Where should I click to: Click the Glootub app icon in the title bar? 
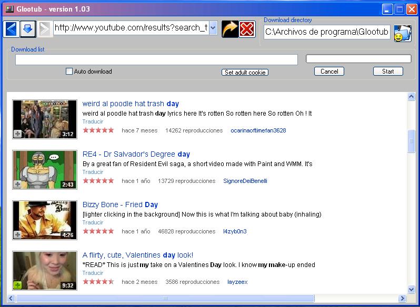pos(9,9)
